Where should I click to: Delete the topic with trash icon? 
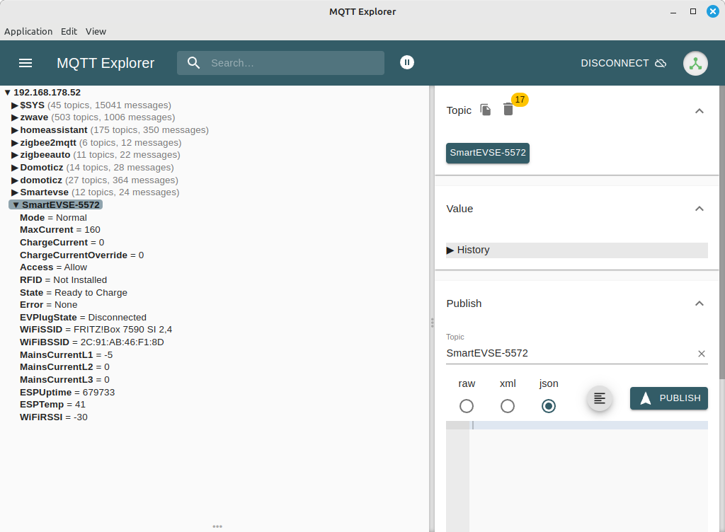point(508,110)
